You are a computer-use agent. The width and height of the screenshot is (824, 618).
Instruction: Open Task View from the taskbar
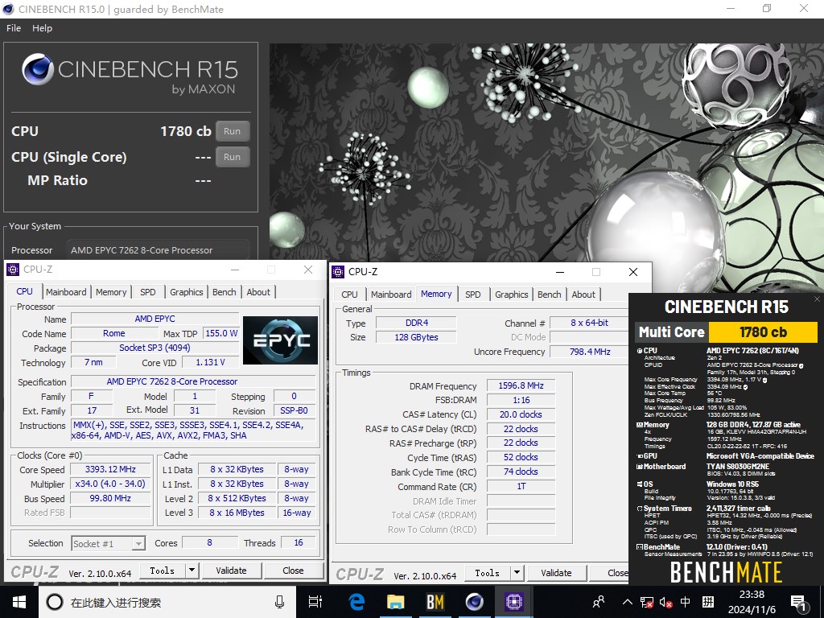tap(315, 602)
